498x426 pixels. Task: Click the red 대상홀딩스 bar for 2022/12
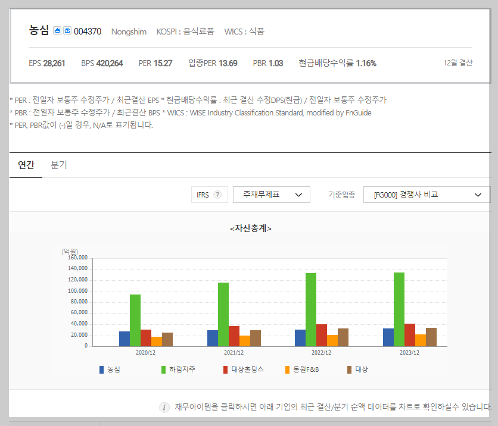click(322, 336)
